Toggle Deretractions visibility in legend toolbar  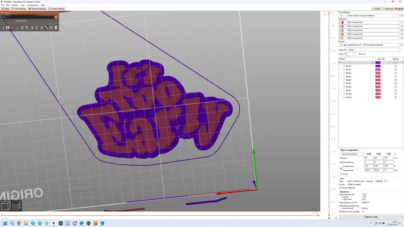17,28
